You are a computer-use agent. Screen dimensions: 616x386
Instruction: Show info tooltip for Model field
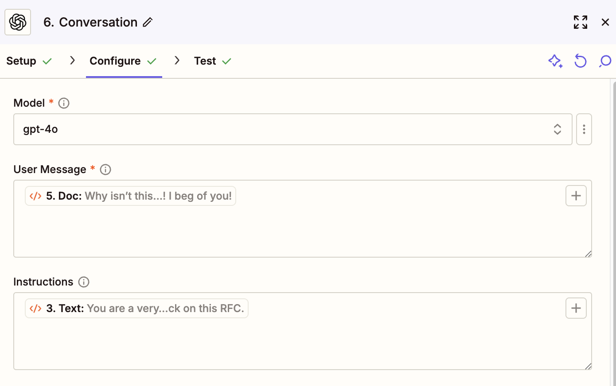click(x=64, y=103)
